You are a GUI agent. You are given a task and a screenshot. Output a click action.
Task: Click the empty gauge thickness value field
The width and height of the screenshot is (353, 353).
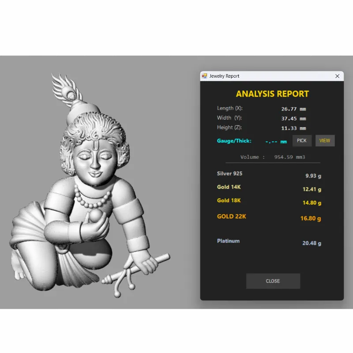276,142
